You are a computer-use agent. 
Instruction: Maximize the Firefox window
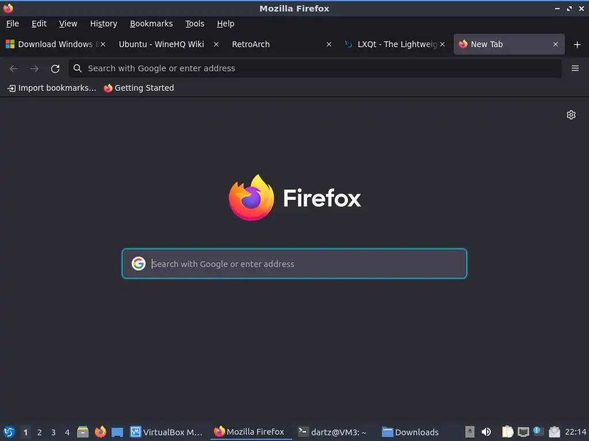[x=569, y=8]
